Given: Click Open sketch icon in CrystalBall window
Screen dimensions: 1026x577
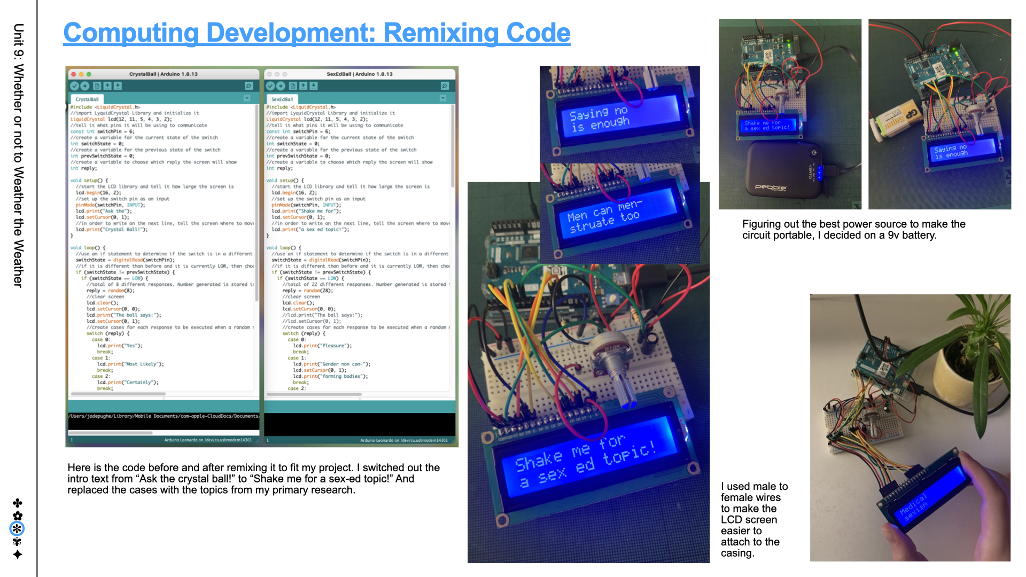Looking at the screenshot, I should tap(107, 86).
